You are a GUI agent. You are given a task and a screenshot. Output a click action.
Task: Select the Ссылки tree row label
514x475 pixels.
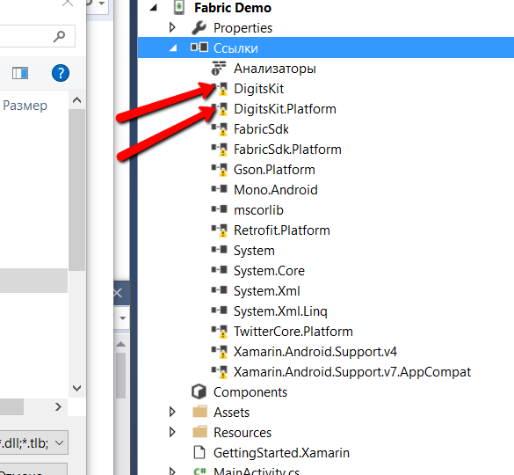pyautogui.click(x=235, y=48)
